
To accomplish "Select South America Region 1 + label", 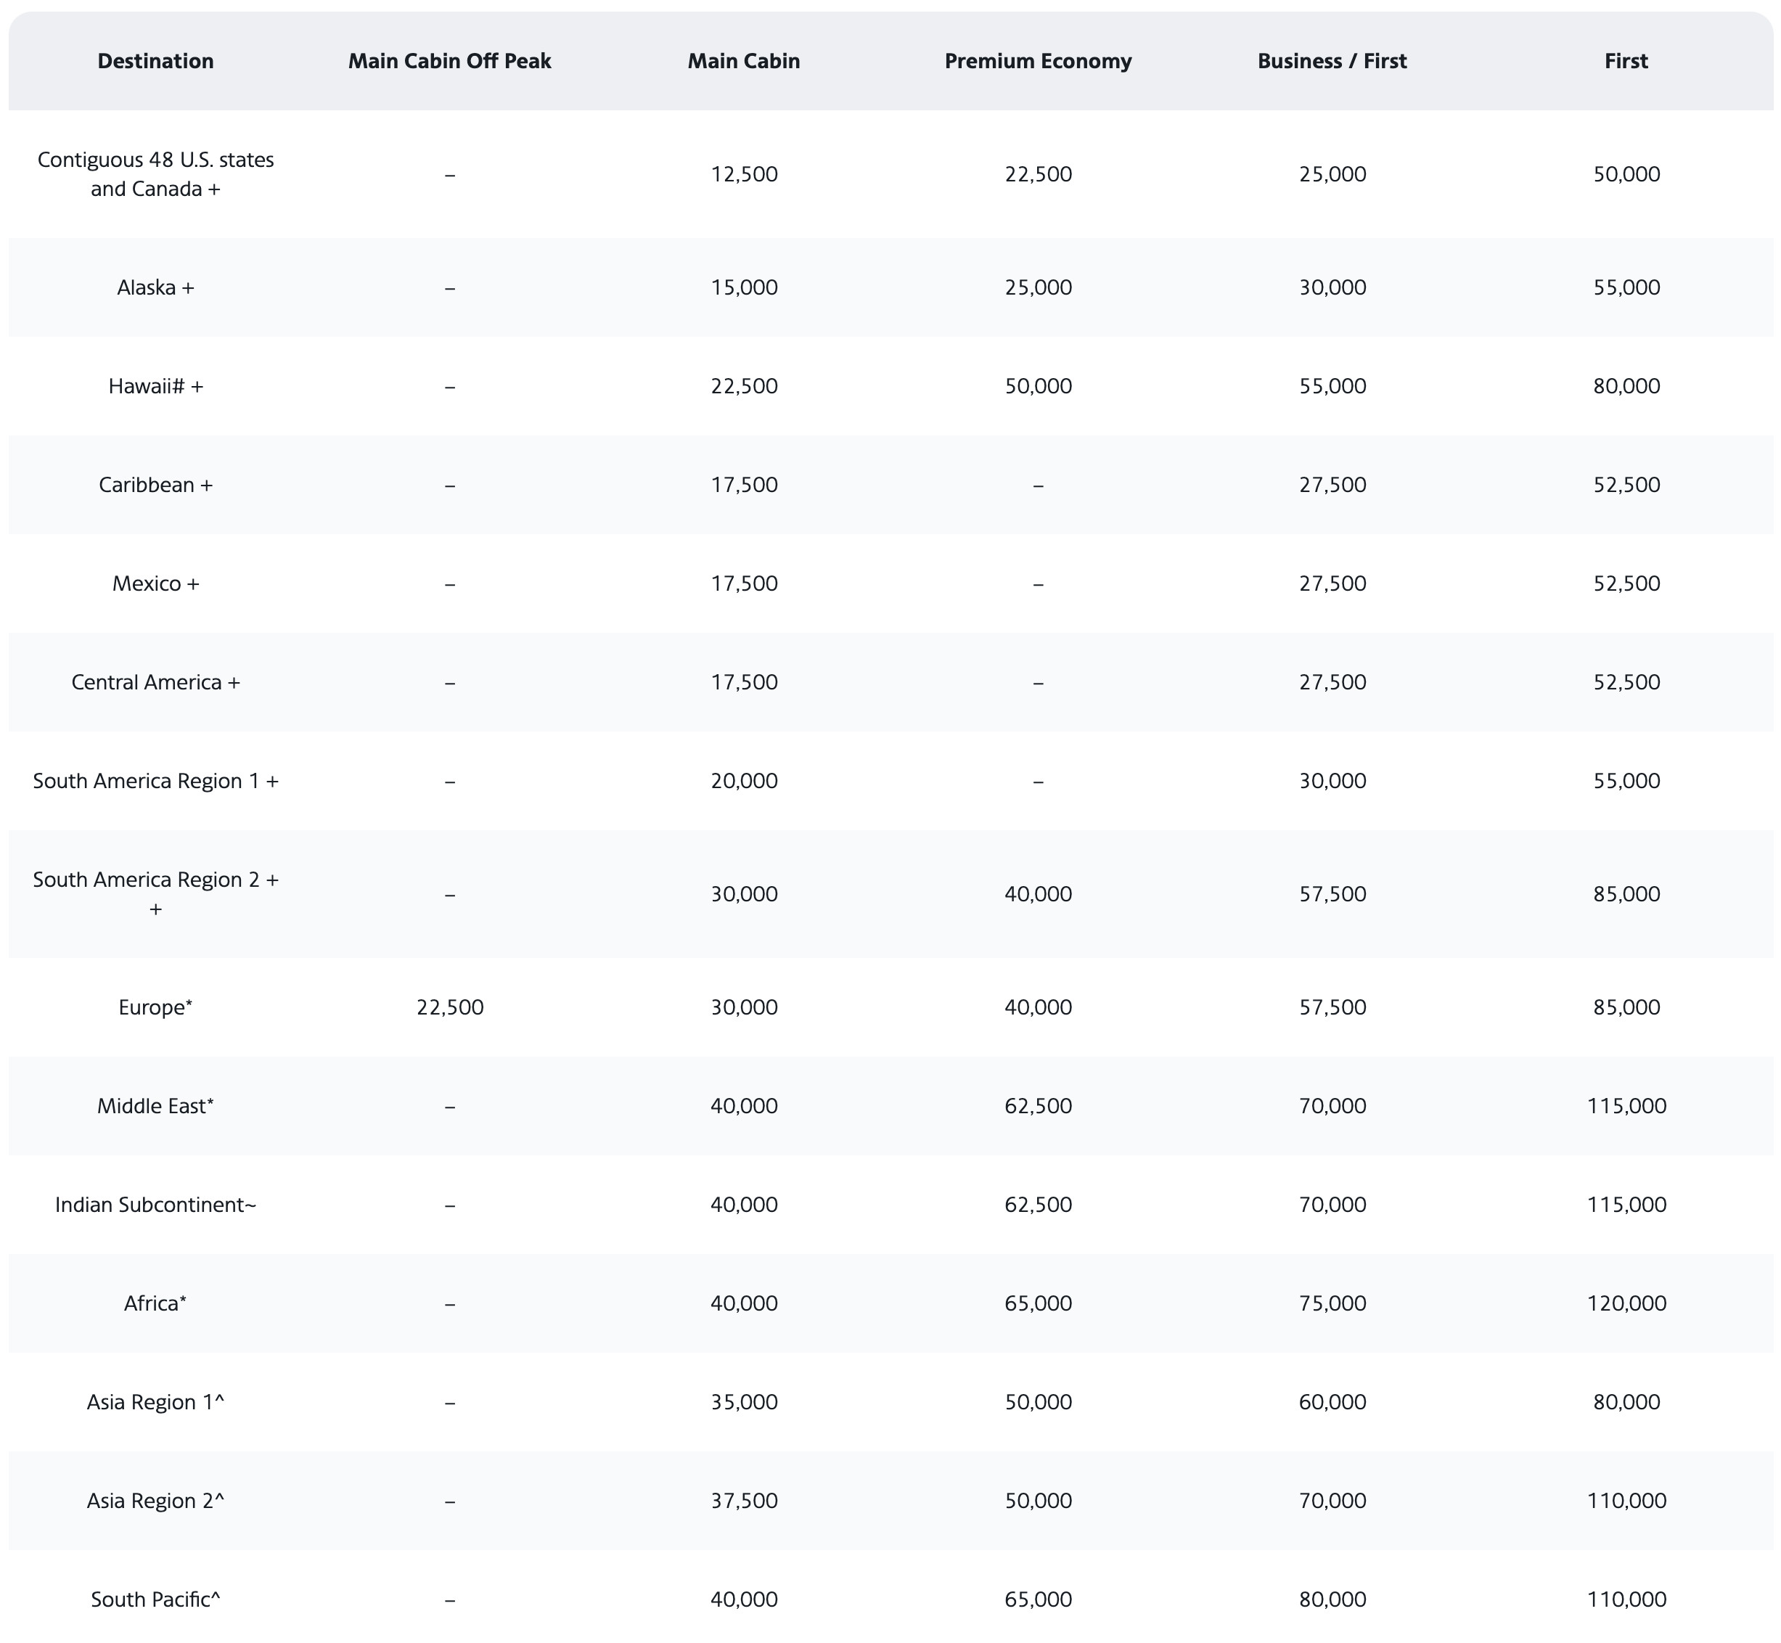I will click(x=155, y=781).
